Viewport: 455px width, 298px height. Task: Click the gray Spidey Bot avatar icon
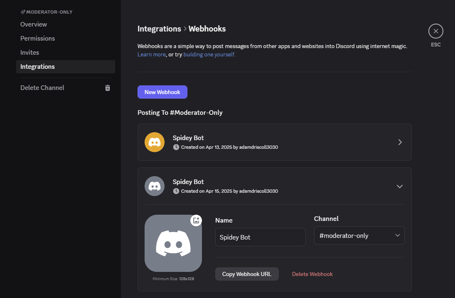click(x=155, y=186)
